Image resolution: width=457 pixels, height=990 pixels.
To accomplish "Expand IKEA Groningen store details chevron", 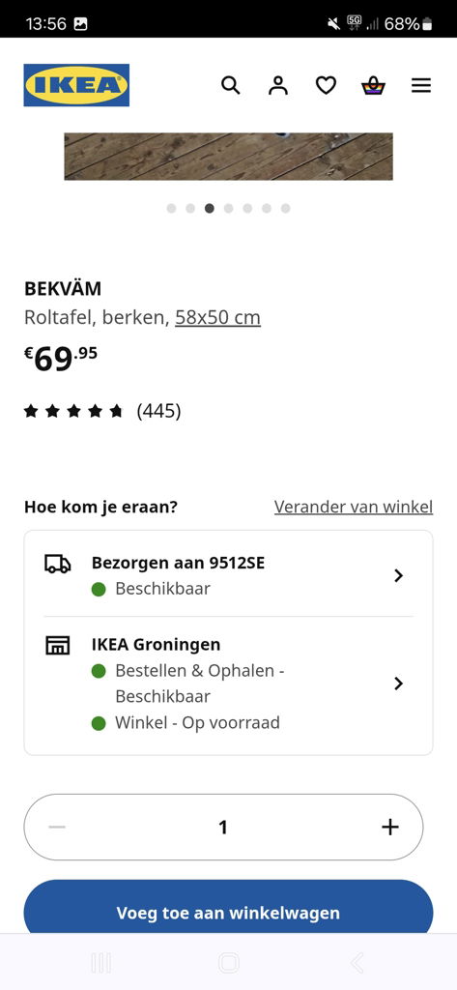I will pyautogui.click(x=398, y=684).
